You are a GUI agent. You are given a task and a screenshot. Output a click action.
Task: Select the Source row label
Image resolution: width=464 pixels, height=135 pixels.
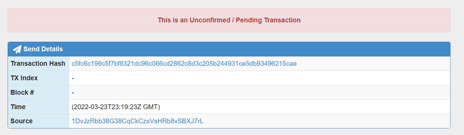click(21, 121)
